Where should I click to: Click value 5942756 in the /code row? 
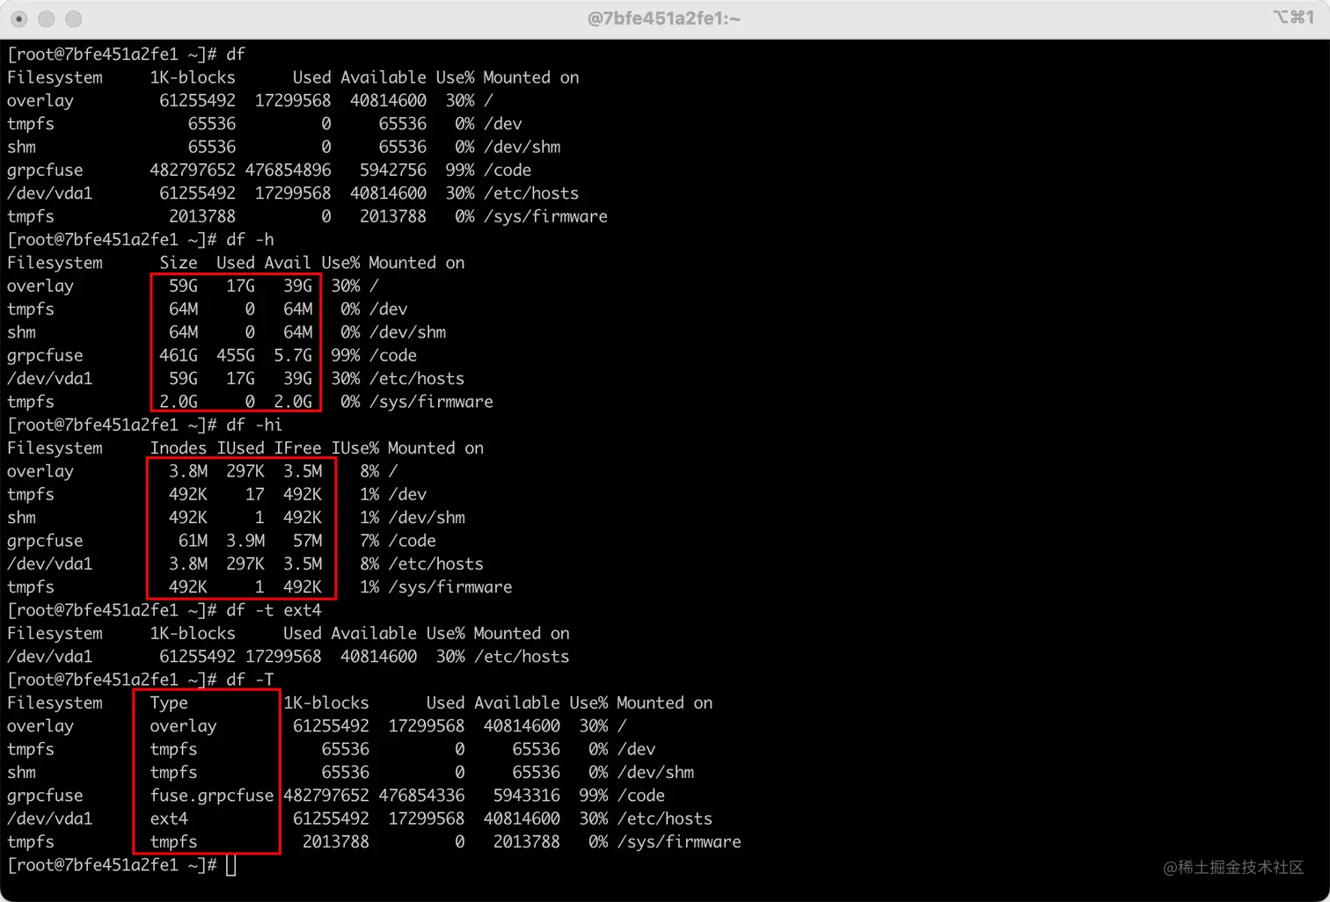click(393, 170)
